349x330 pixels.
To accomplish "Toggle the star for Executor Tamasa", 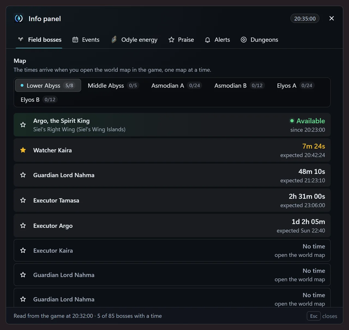I will 23,200.
